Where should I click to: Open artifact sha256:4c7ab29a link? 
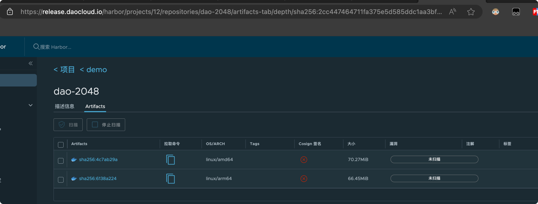point(98,159)
